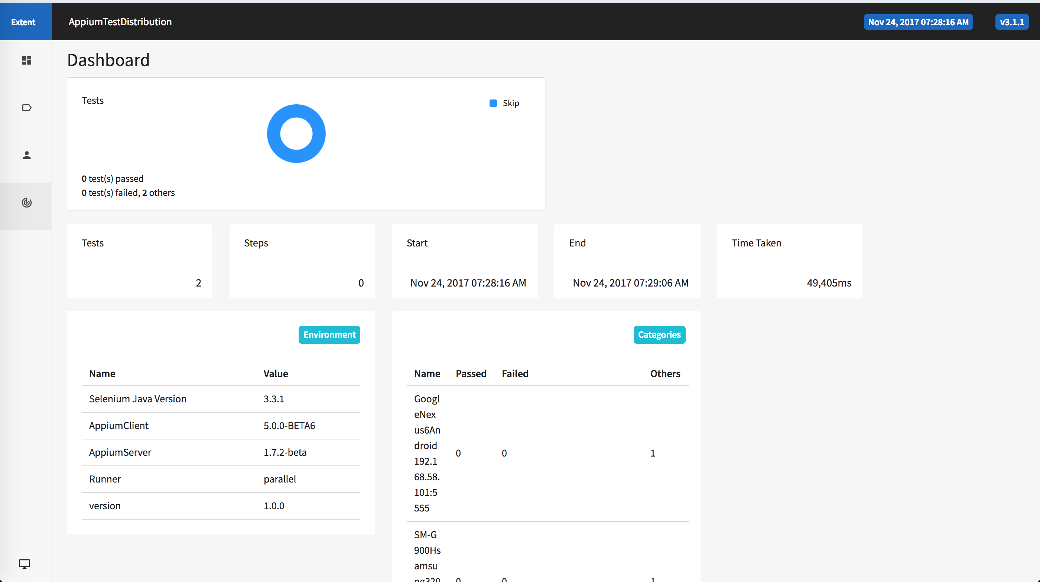Click the Tests card showing count 2

tap(139, 261)
